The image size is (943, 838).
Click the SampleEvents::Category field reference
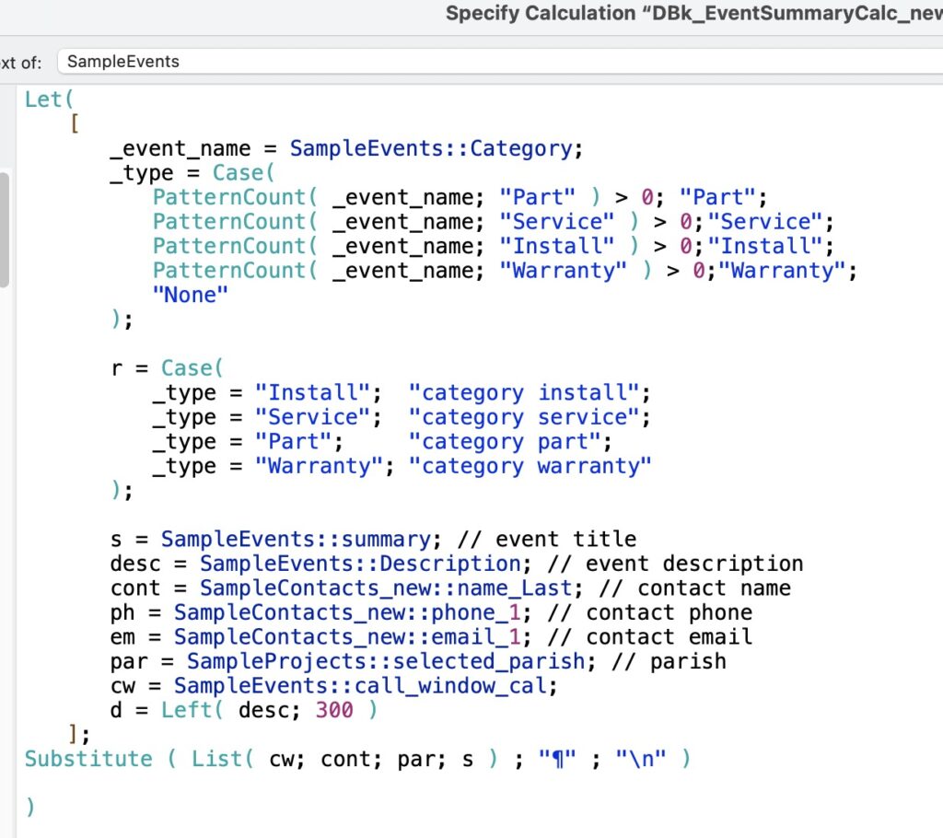430,148
